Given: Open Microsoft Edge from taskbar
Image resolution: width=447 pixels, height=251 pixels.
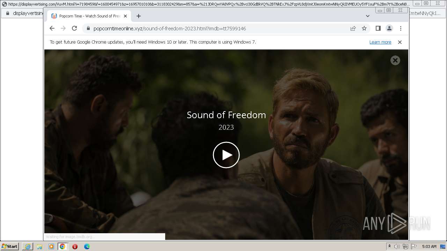Looking at the screenshot, I should (87, 246).
